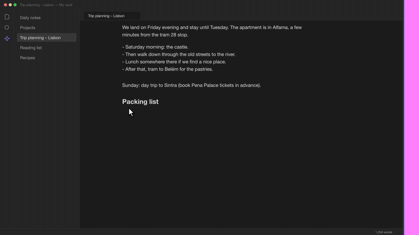Close the window with the red button
Screen dimensions: 419x235
[5, 5]
